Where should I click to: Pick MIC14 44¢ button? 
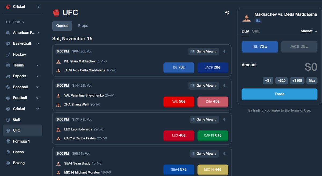point(213,170)
